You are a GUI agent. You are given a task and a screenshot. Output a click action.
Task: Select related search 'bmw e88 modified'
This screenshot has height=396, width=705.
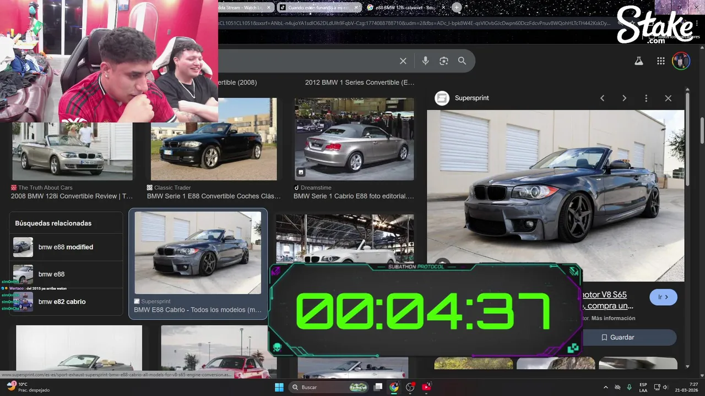[x=66, y=247]
